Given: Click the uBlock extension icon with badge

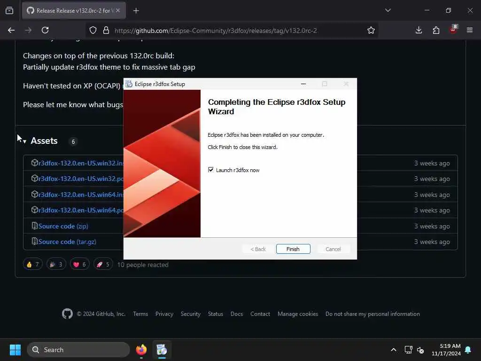Looking at the screenshot, I should 453,30.
